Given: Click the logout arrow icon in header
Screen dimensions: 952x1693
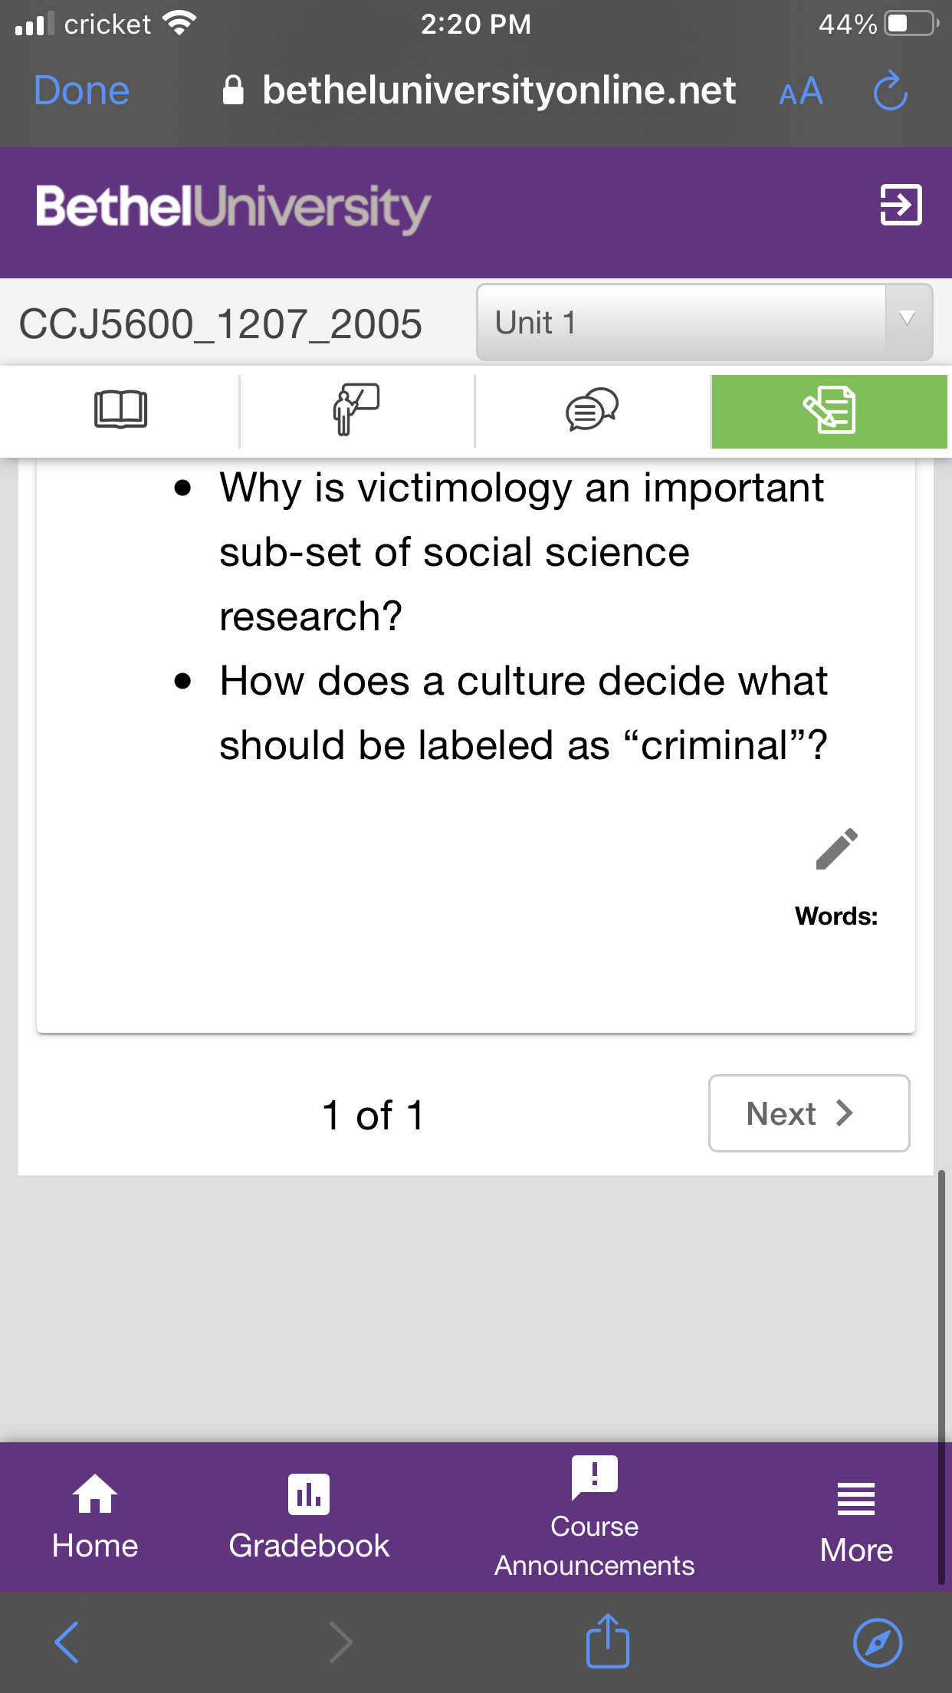Looking at the screenshot, I should (x=901, y=205).
